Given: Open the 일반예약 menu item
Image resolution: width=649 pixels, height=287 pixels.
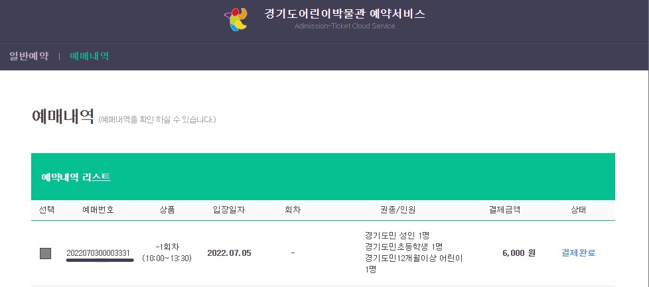Looking at the screenshot, I should tap(29, 56).
